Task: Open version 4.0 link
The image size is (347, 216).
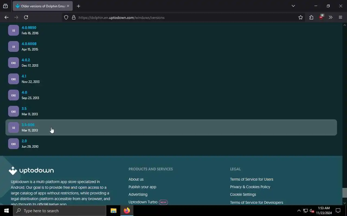Action: click(x=24, y=92)
